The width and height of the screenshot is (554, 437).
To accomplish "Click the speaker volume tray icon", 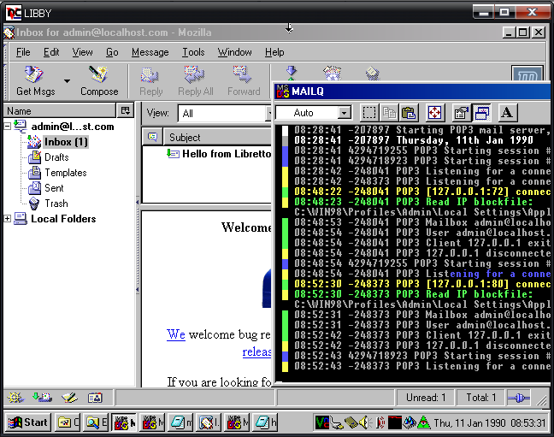I will point(364,422).
